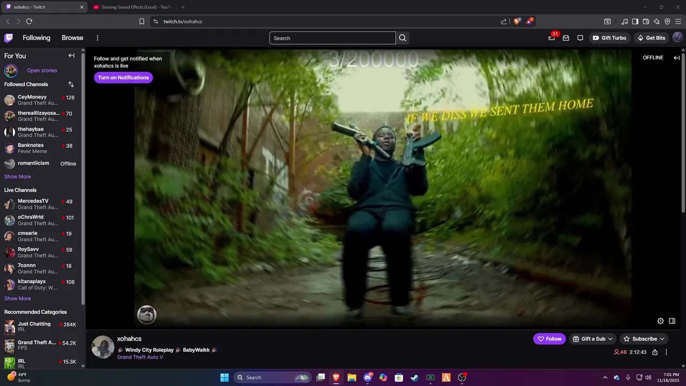Click the Brave Shields lion icon
The image size is (686, 386).
[517, 21]
